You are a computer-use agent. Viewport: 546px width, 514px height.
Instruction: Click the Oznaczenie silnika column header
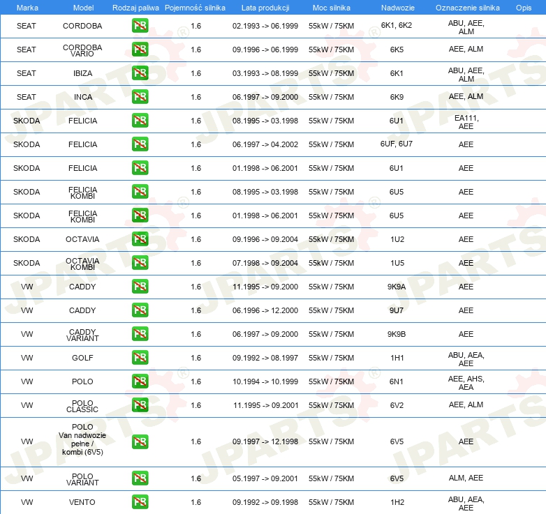tap(468, 8)
